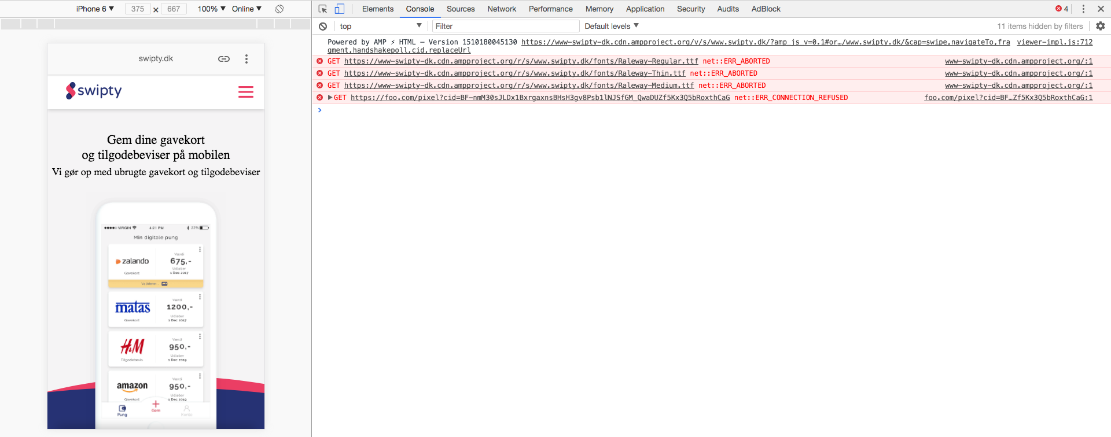Click 'Gem dine gavekort' heading
The width and height of the screenshot is (1111, 437).
[156, 140]
